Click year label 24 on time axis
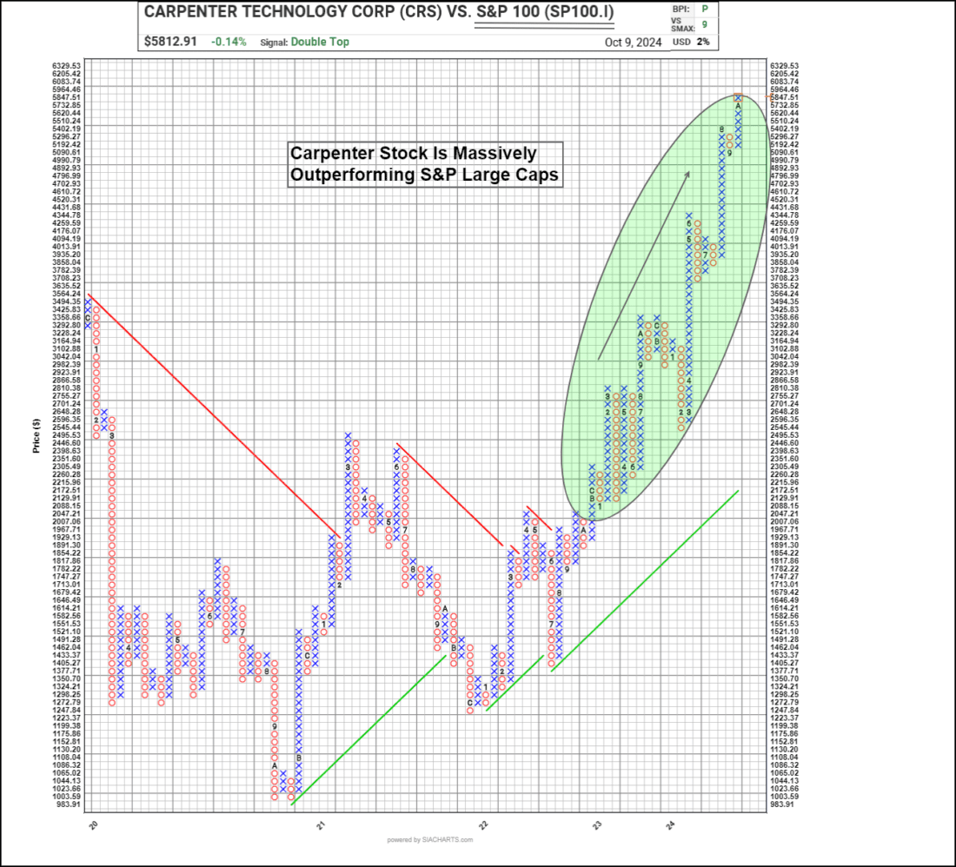 [671, 825]
